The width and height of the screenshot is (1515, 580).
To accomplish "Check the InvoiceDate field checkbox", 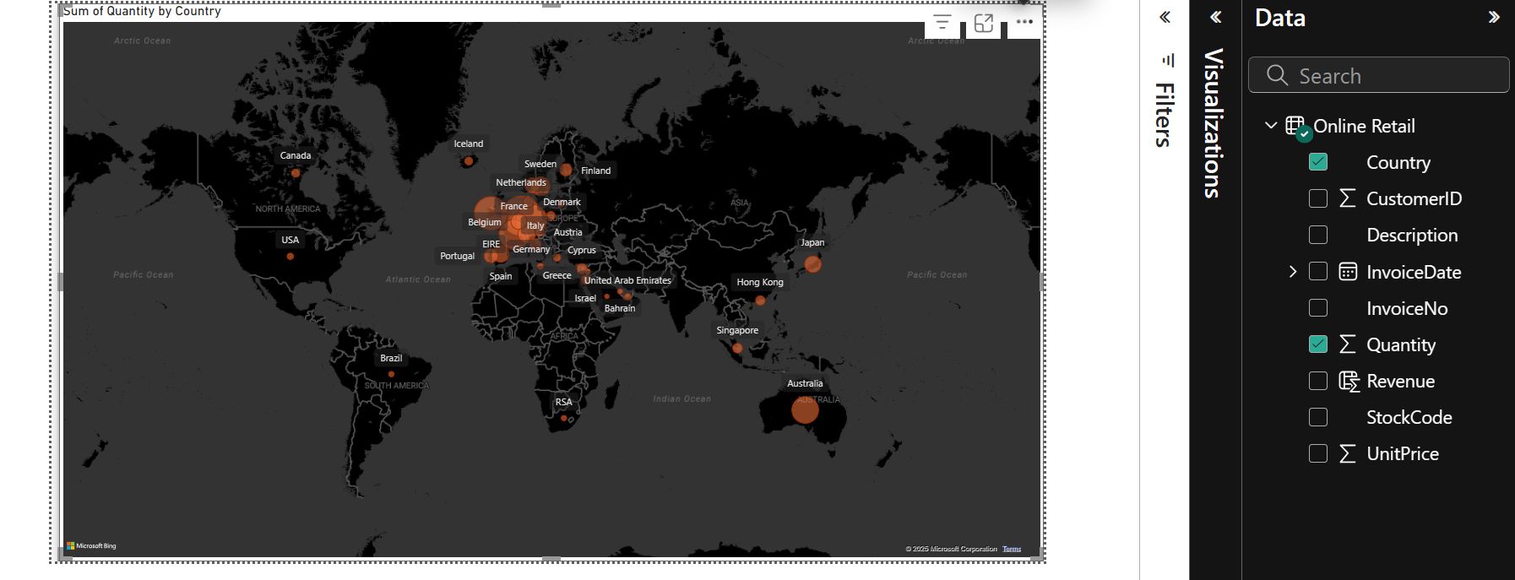I will click(1318, 271).
